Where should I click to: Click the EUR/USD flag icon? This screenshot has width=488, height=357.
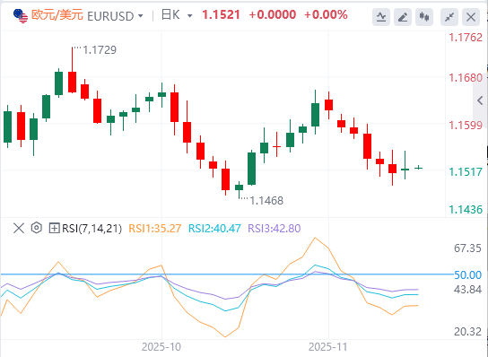click(21, 15)
